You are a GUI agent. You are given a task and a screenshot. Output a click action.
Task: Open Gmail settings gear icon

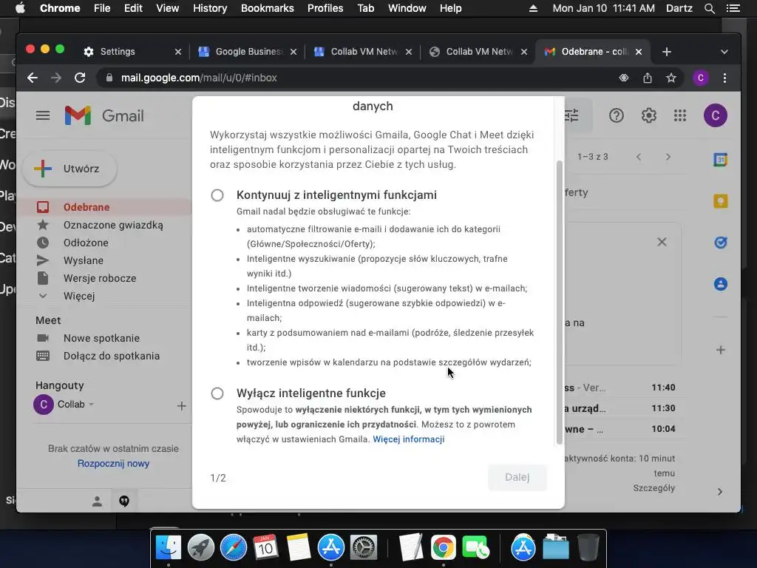tap(649, 115)
